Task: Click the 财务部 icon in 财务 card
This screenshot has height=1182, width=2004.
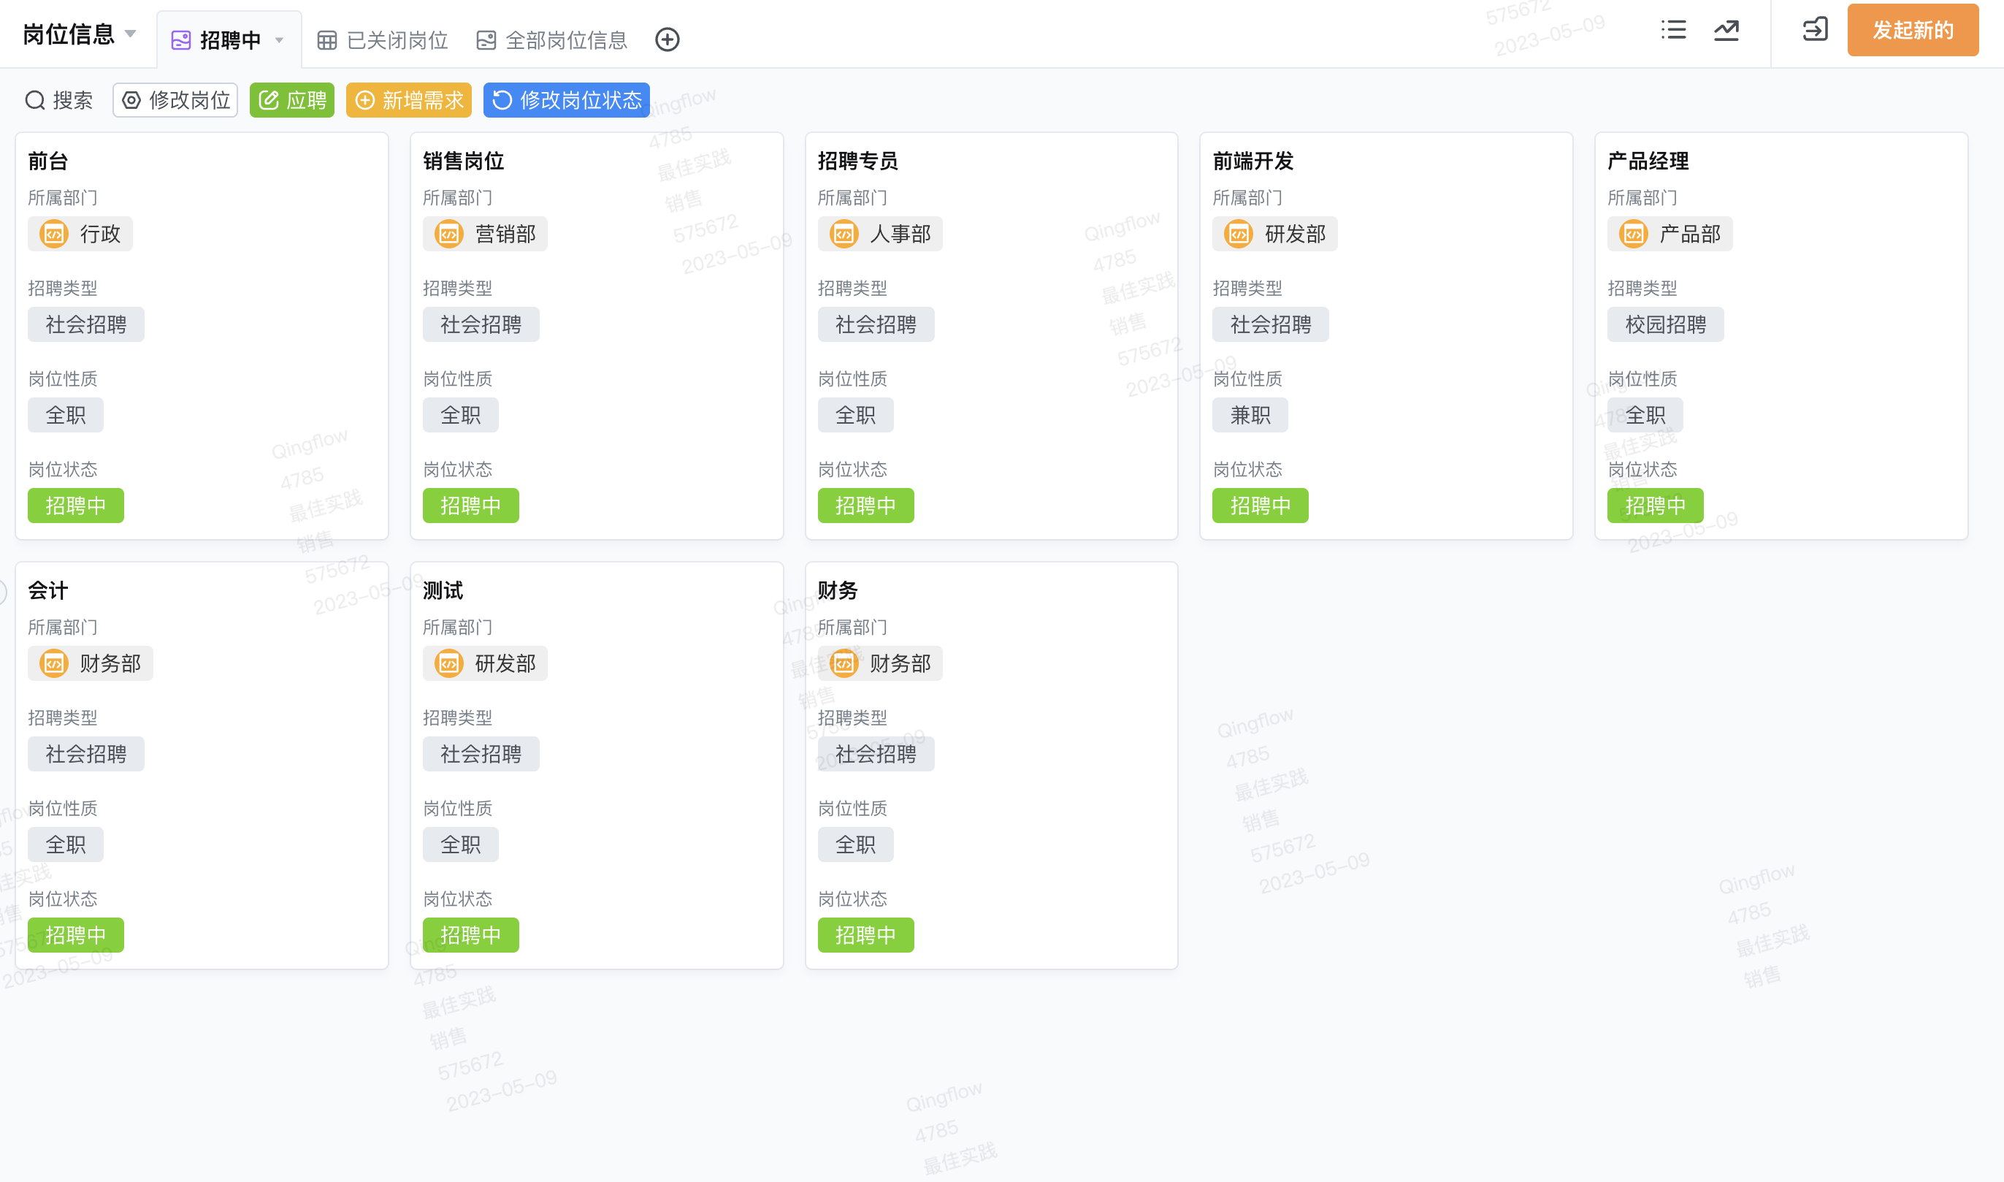Action: 844,663
